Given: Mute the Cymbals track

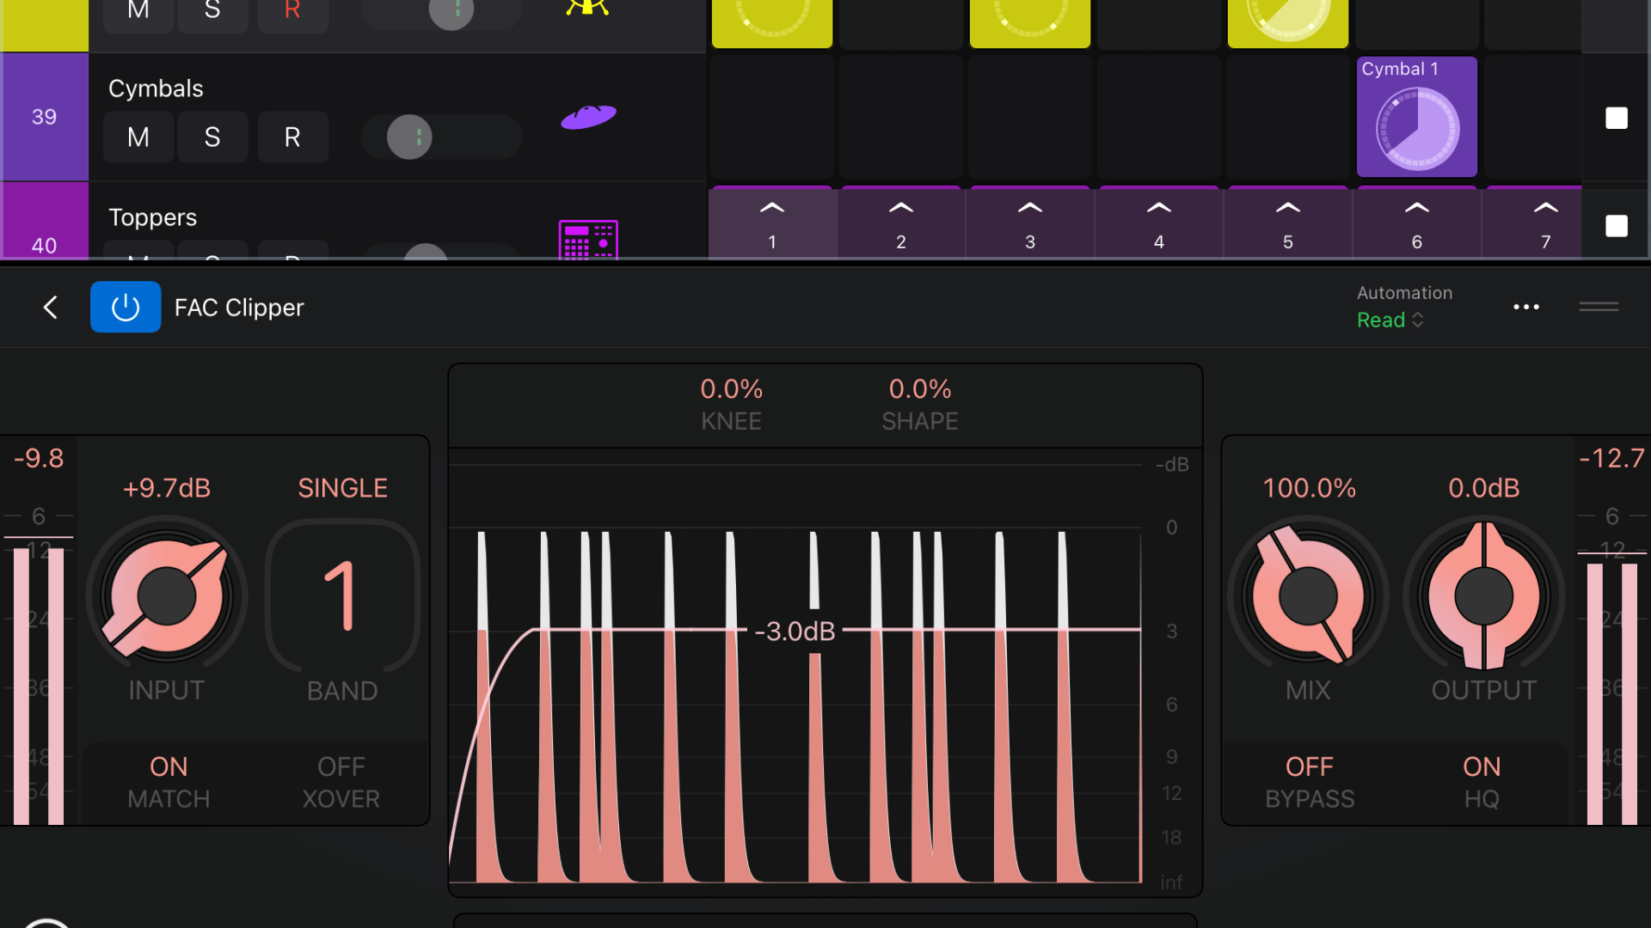Looking at the screenshot, I should click(138, 137).
